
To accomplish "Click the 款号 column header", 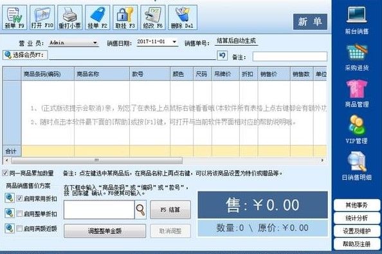I will tap(150, 74).
